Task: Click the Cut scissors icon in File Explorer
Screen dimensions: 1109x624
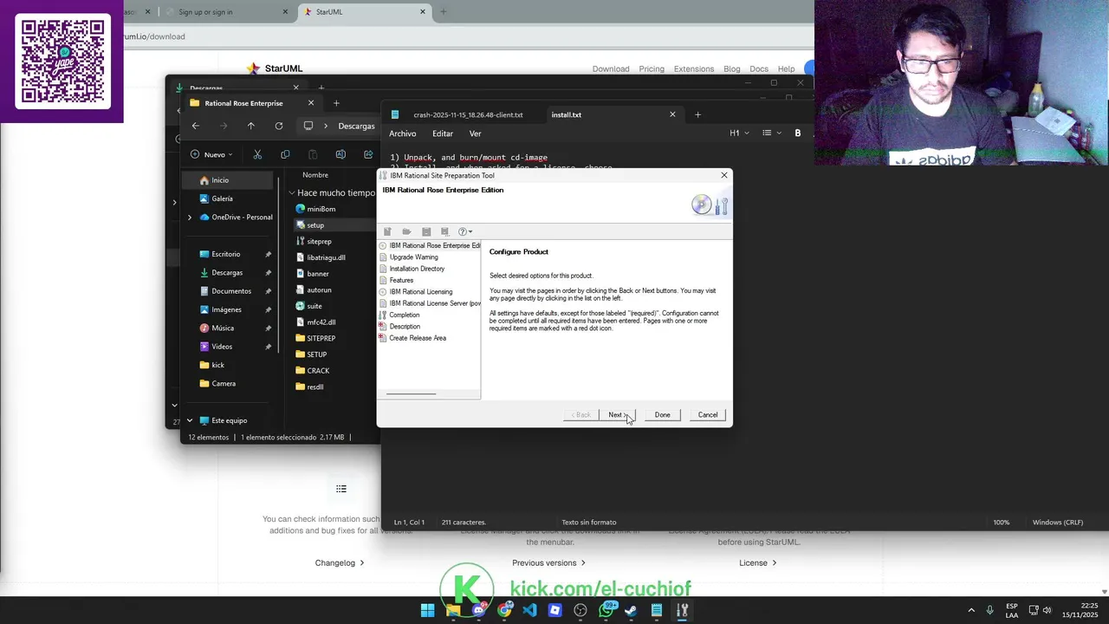Action: 257,154
